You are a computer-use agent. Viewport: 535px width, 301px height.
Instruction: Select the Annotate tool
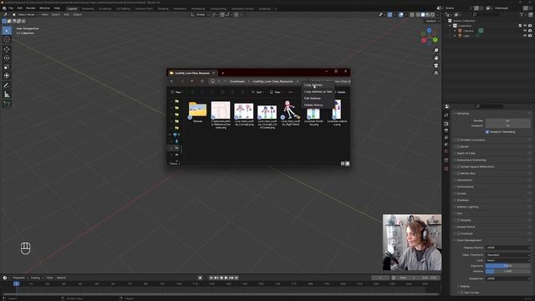click(x=7, y=85)
